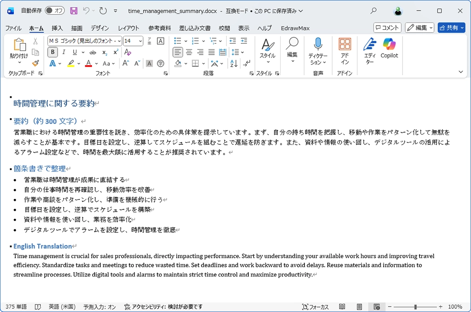Click the Sort A-Z icon
Viewport: 471px width, 312px height.
coord(234,63)
